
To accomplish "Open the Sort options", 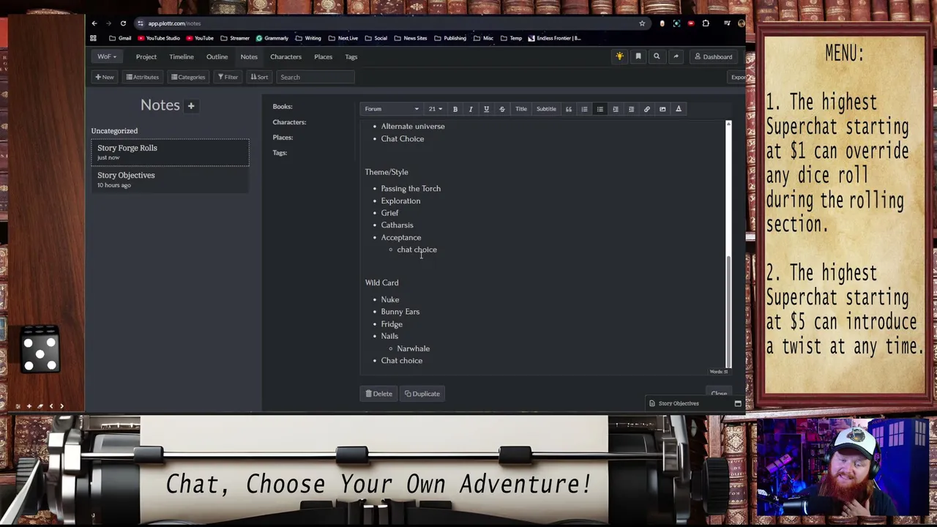I will point(259,77).
